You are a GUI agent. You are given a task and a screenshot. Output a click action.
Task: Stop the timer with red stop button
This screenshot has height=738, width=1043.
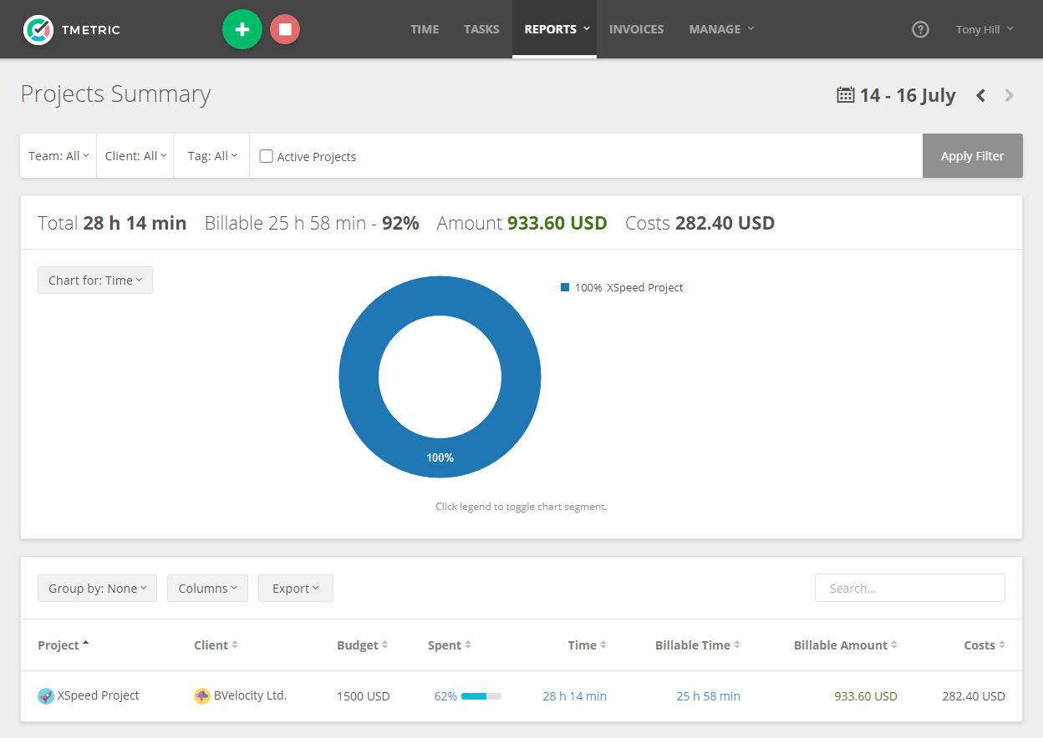pyautogui.click(x=285, y=29)
